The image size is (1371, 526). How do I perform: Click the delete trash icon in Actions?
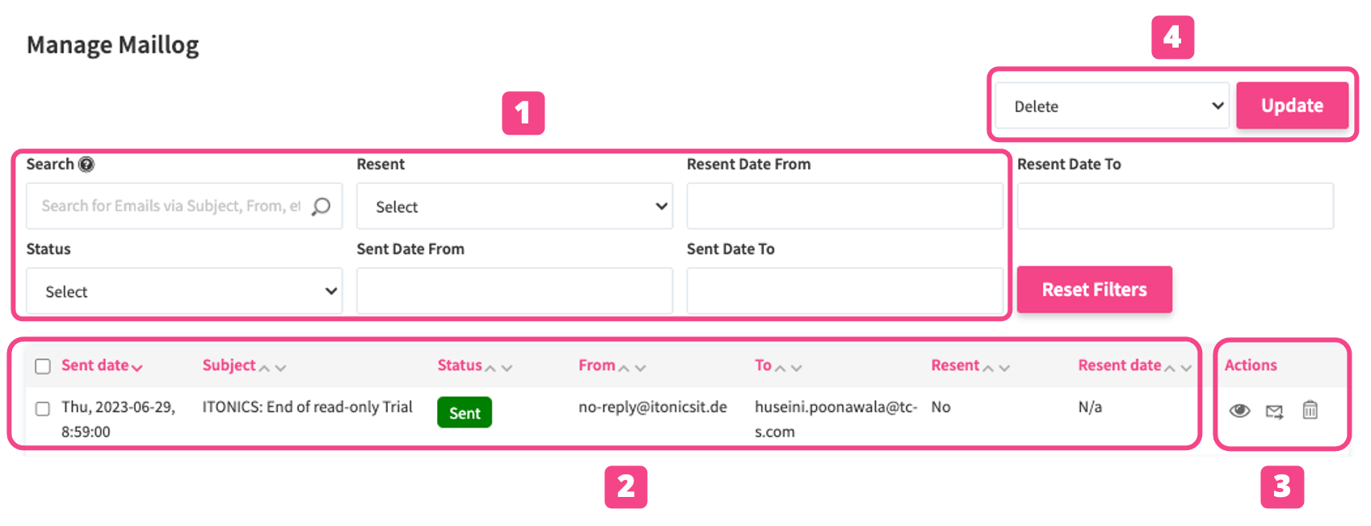tap(1310, 411)
